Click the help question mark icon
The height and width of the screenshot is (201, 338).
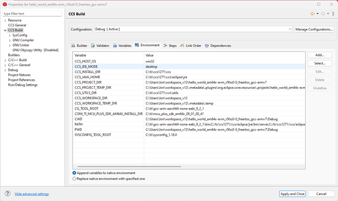7,194
